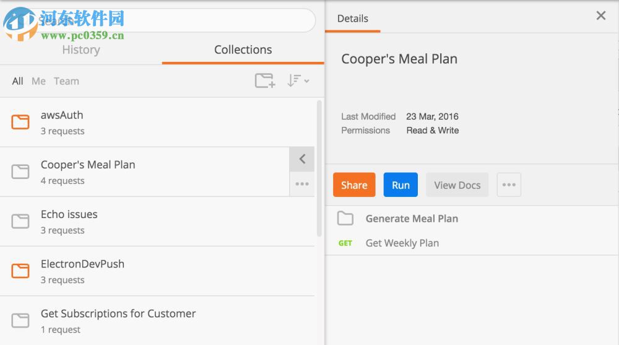The height and width of the screenshot is (345, 619).
Task: Open the Get Weekly Plan GET request
Action: click(402, 243)
